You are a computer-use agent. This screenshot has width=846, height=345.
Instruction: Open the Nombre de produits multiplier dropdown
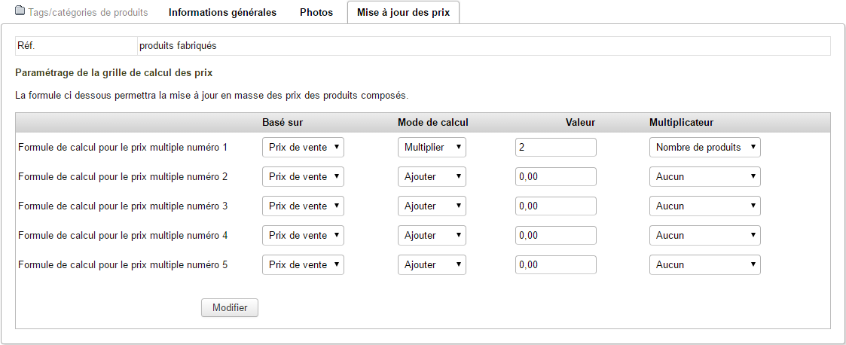[704, 148]
